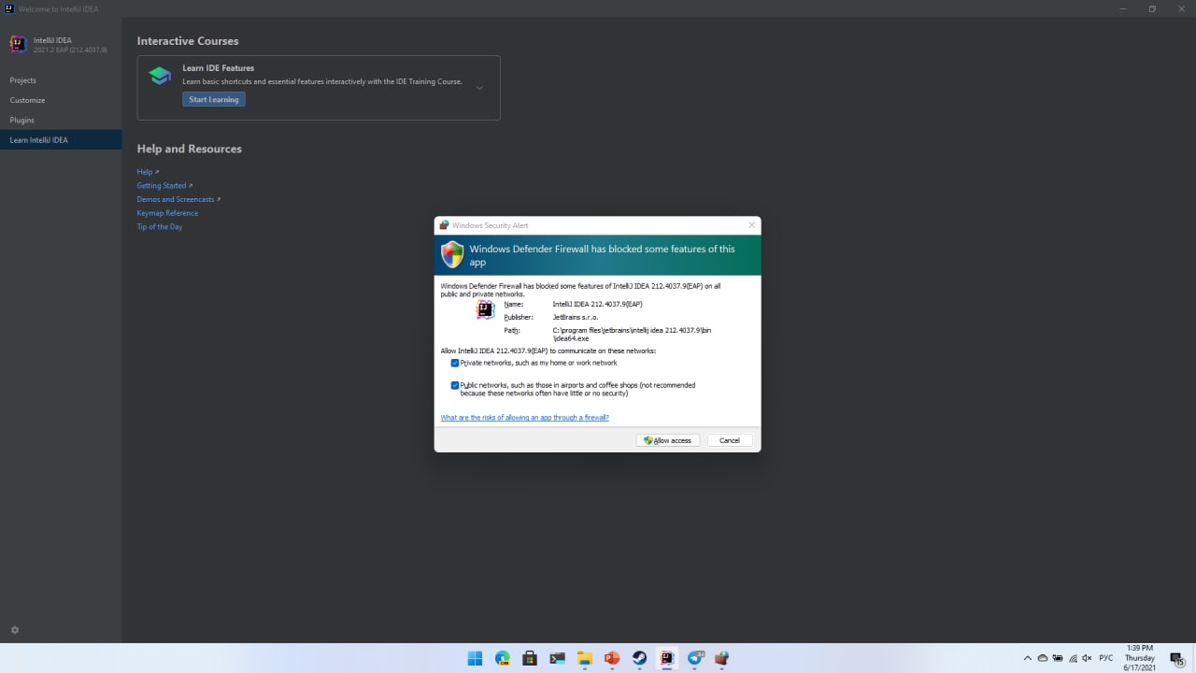Click the battery tray icon

[x=1058, y=658]
